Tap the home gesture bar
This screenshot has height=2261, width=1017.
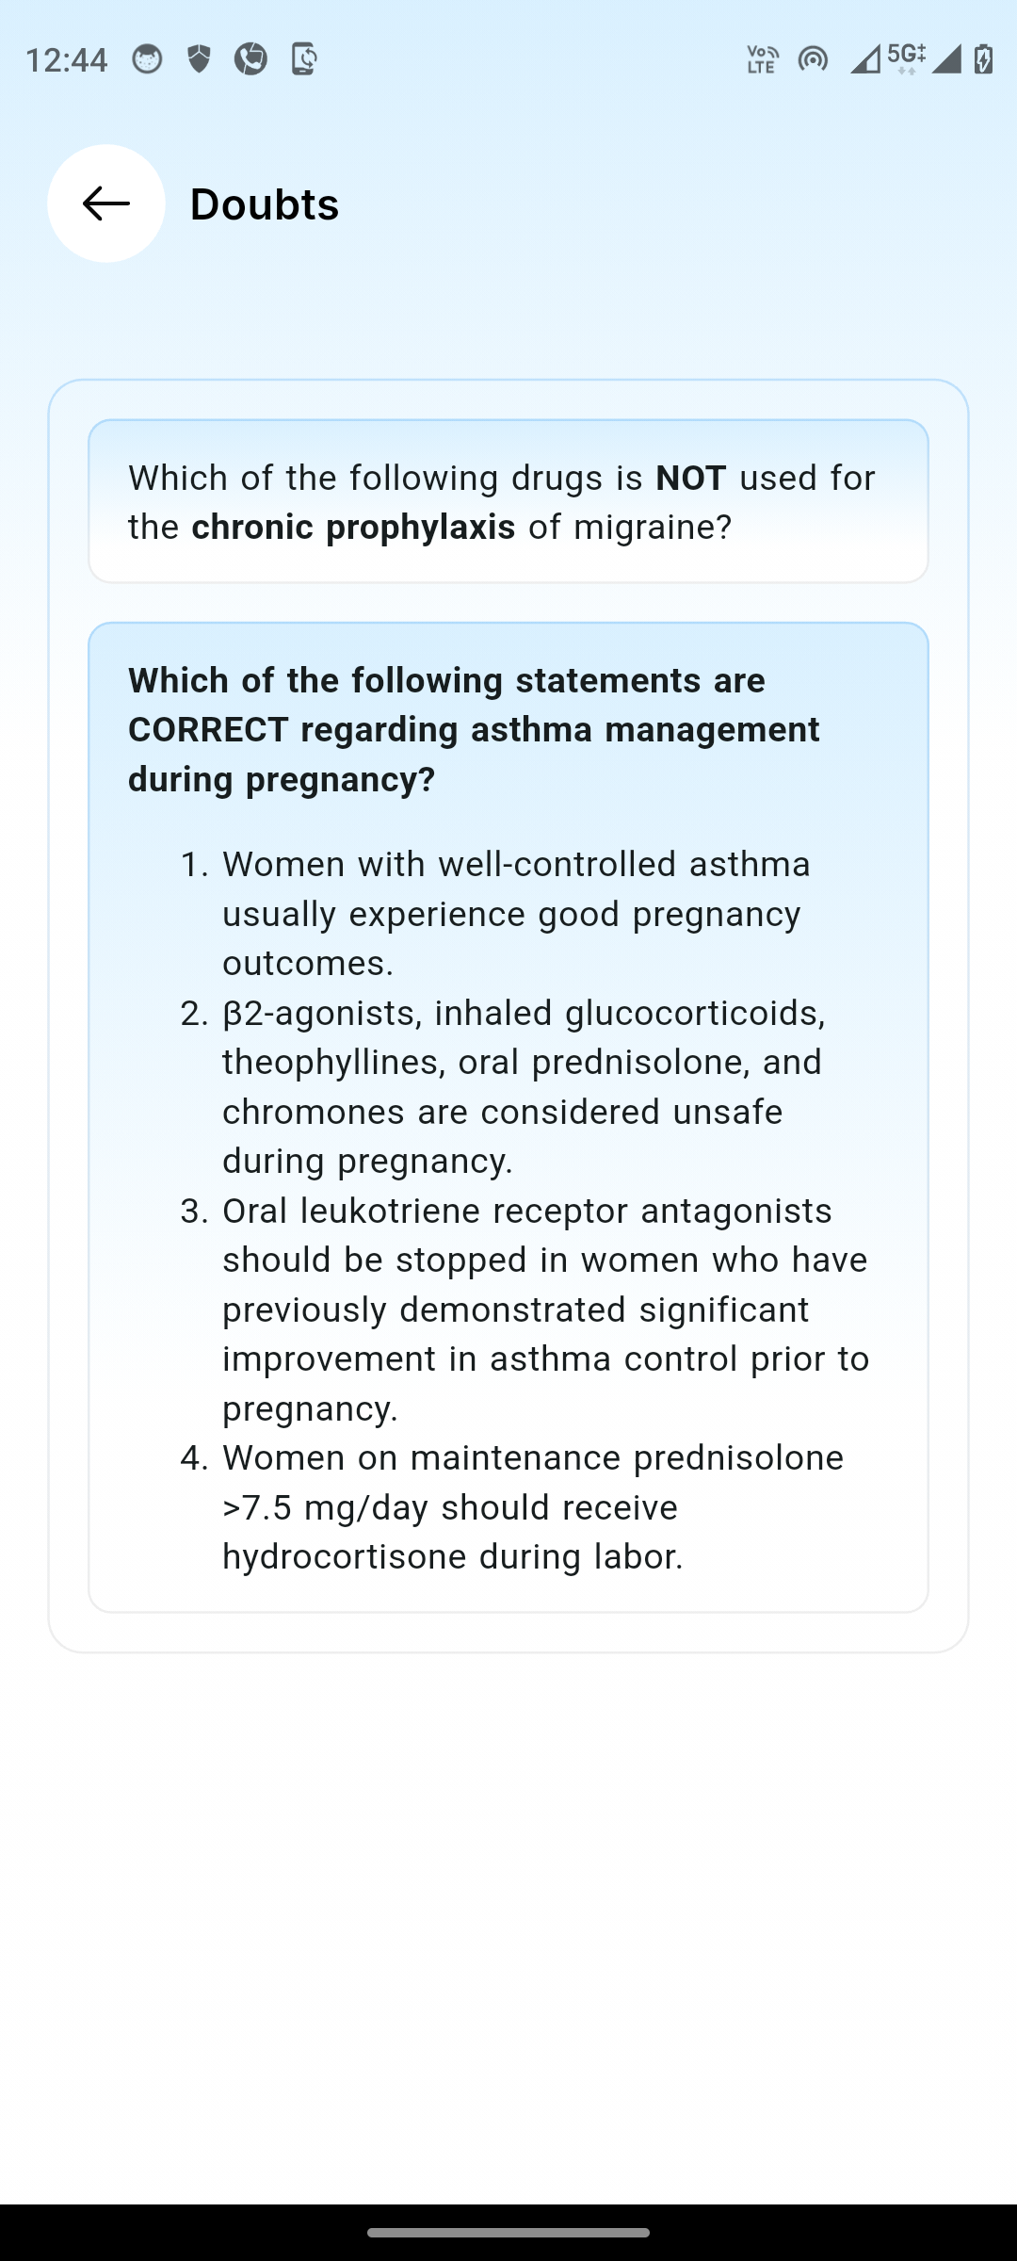tap(508, 2232)
